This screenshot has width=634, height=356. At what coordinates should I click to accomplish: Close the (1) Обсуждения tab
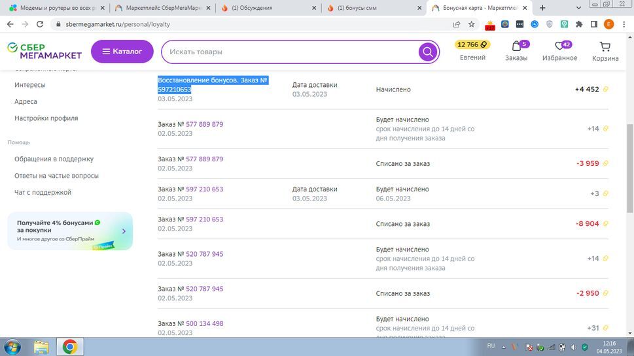pos(314,8)
